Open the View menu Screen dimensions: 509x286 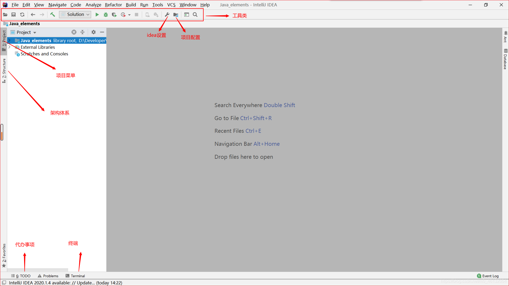point(39,5)
